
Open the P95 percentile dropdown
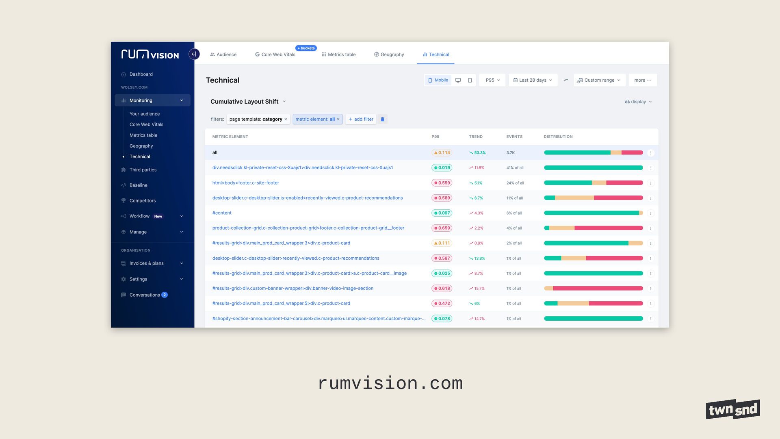(492, 80)
